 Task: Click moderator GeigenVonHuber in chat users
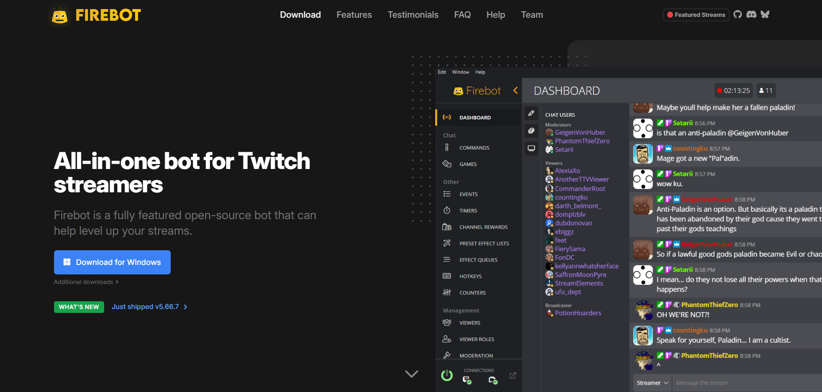pos(580,132)
